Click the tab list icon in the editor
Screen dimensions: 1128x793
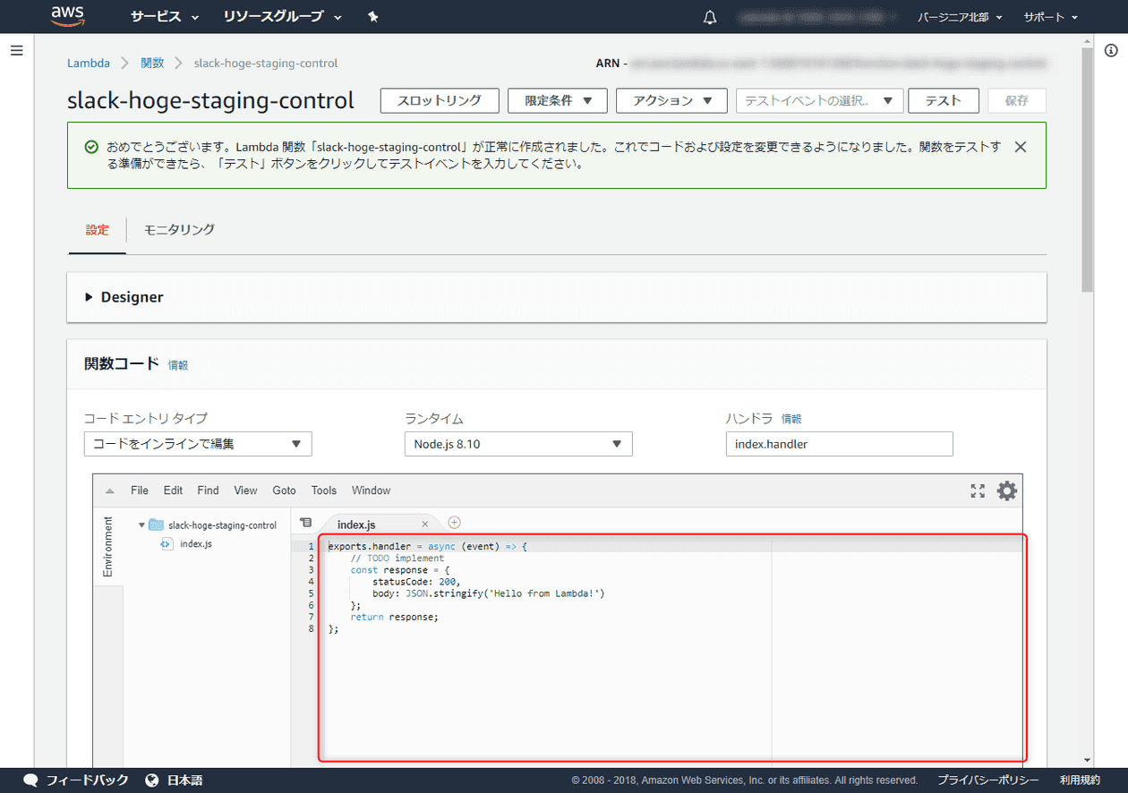click(305, 522)
